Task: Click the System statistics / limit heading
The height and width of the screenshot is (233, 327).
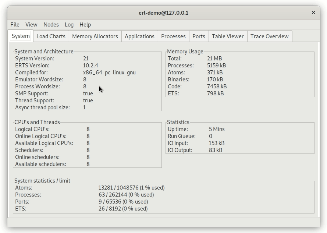Action: point(42,180)
